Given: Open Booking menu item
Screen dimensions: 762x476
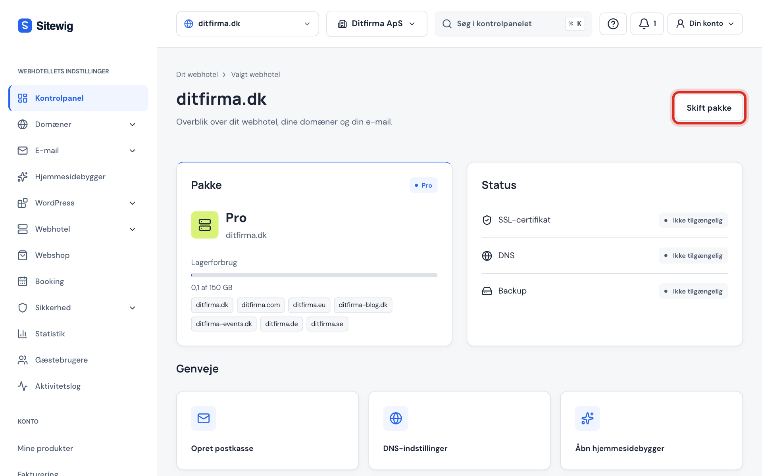Looking at the screenshot, I should (78, 282).
